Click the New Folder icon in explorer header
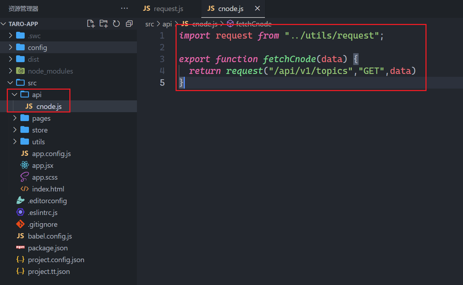Image resolution: width=463 pixels, height=285 pixels. pyautogui.click(x=104, y=24)
